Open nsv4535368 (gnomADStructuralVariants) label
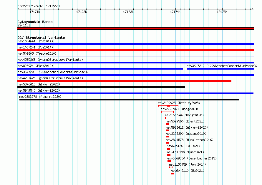Screen dimensions: 262x185 (50, 60)
